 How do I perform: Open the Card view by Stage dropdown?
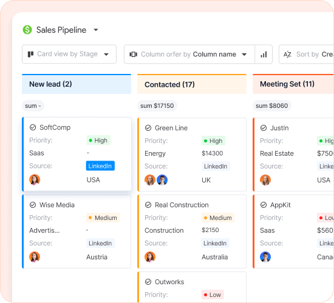pos(69,54)
